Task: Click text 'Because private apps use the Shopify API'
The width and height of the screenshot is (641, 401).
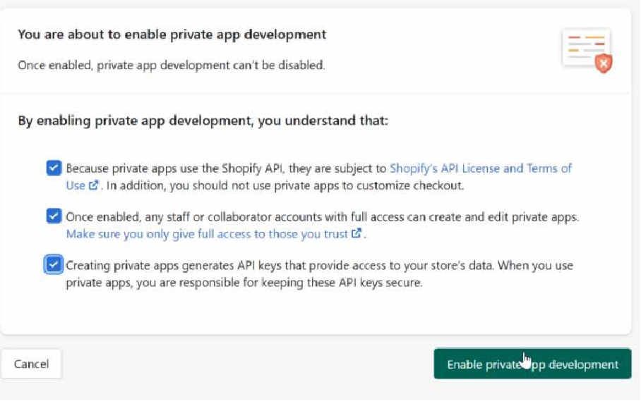Action: click(x=174, y=168)
